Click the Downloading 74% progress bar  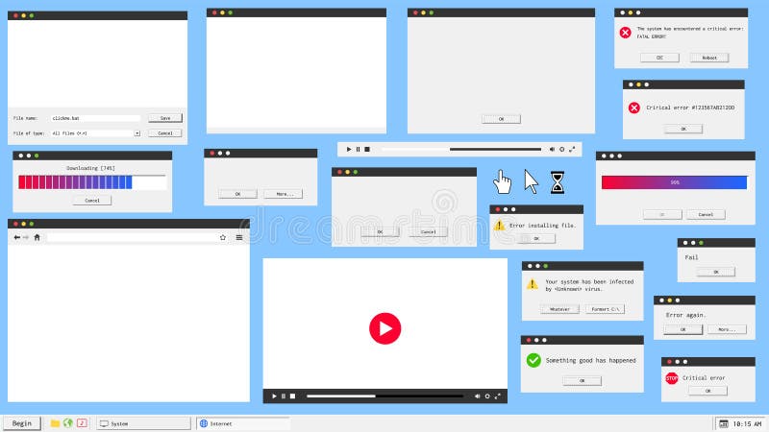pos(92,182)
